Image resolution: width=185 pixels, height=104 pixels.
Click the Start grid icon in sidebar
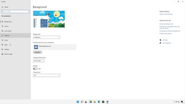(2, 45)
